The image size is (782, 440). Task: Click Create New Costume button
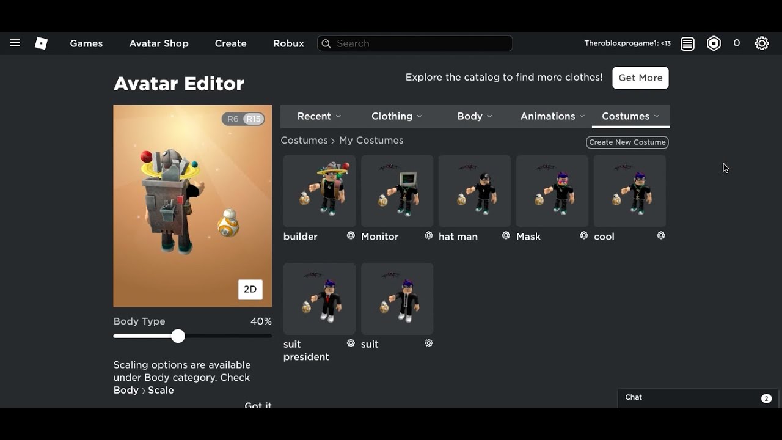627,142
